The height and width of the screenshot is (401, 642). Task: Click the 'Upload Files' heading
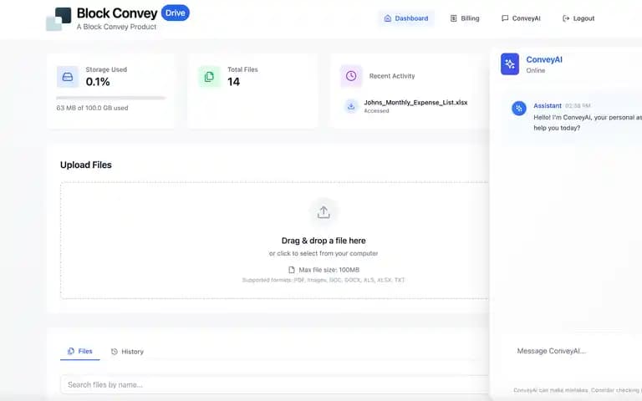86,165
